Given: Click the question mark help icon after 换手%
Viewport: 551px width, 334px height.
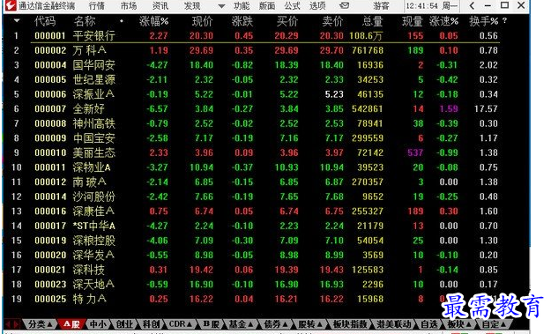Looking at the screenshot, I should 505,21.
